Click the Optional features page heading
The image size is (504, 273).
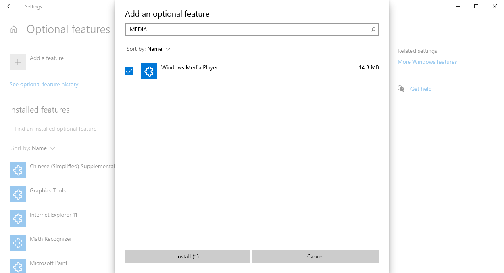[68, 29]
